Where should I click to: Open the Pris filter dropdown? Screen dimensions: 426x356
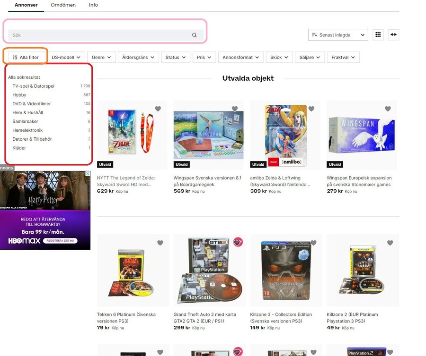204,57
